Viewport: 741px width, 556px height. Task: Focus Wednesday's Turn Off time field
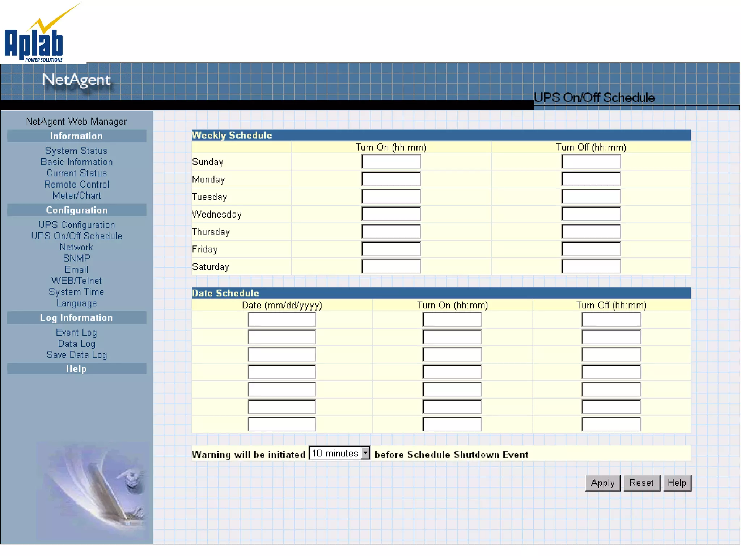pyautogui.click(x=591, y=214)
